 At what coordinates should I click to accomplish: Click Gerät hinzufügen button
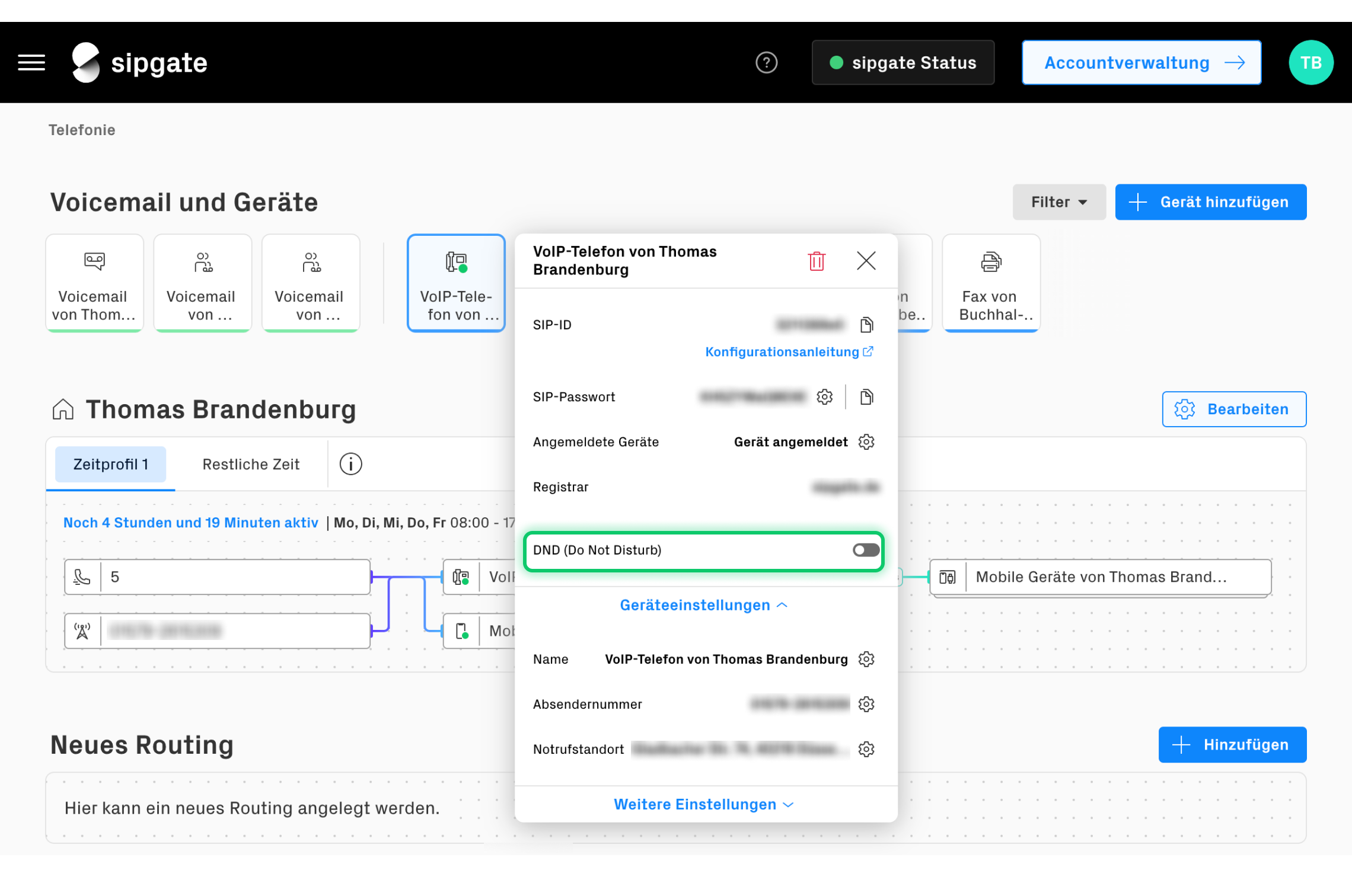pos(1210,202)
